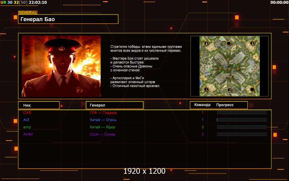
Task: Click amp's team number 2
Action: click(x=203, y=127)
